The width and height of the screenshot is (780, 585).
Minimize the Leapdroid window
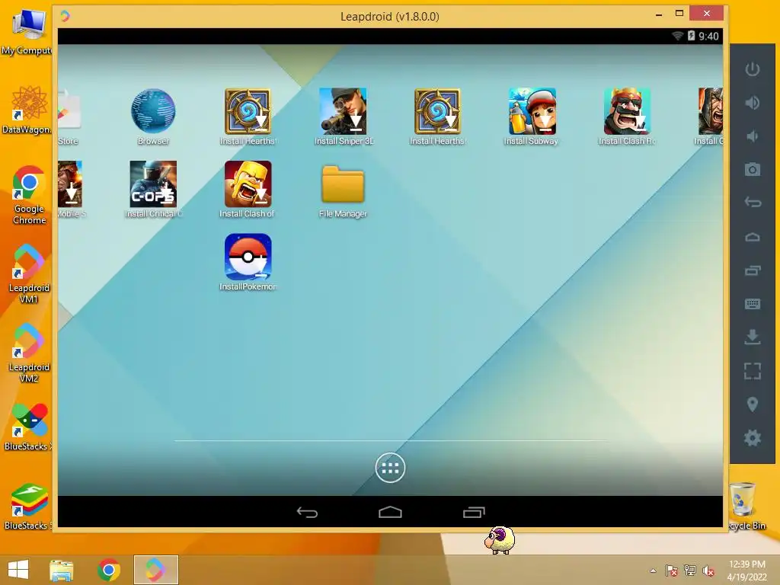point(659,15)
